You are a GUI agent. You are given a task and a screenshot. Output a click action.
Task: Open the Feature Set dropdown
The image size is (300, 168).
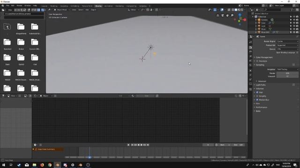coord(287,45)
